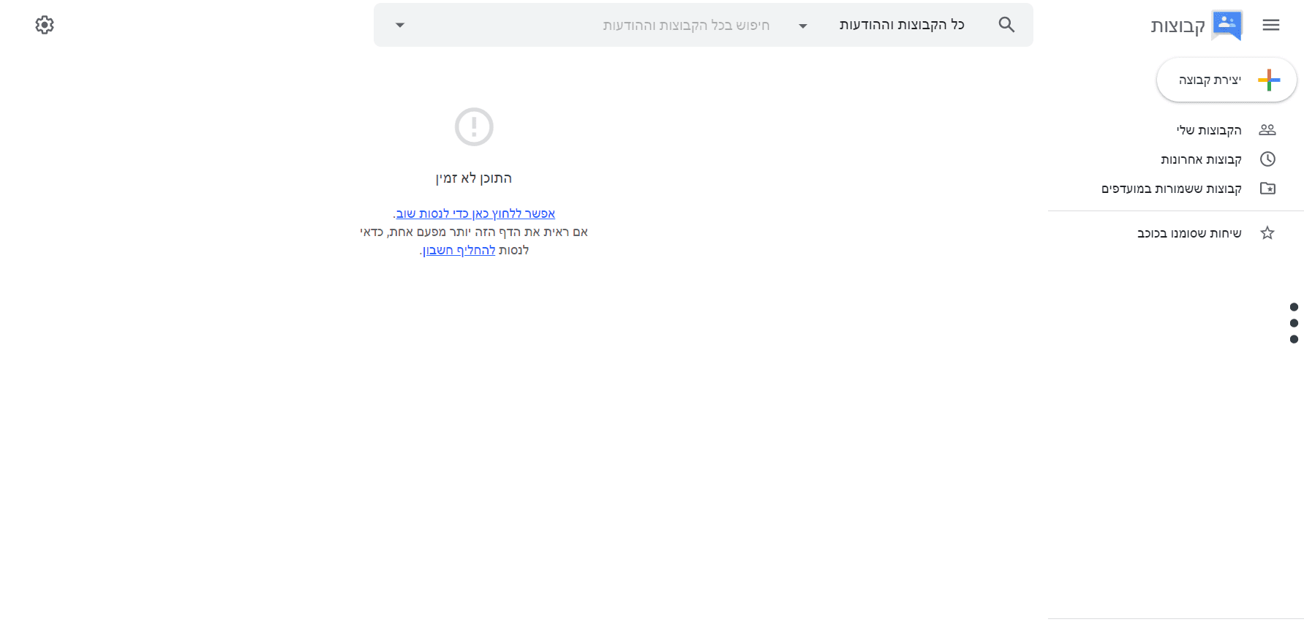Click the star icon for starred conversations
Image resolution: width=1304 pixels, height=622 pixels.
1267,233
